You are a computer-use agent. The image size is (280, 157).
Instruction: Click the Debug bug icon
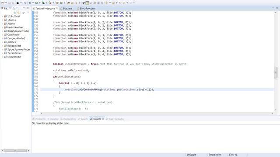tap(30, 3)
